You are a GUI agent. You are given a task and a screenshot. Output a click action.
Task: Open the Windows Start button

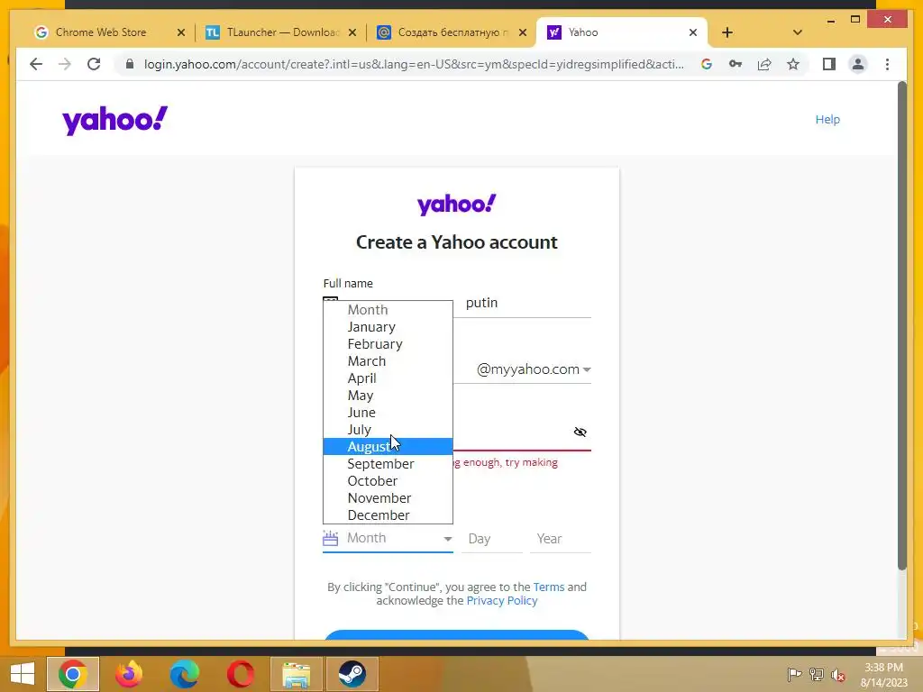click(23, 674)
